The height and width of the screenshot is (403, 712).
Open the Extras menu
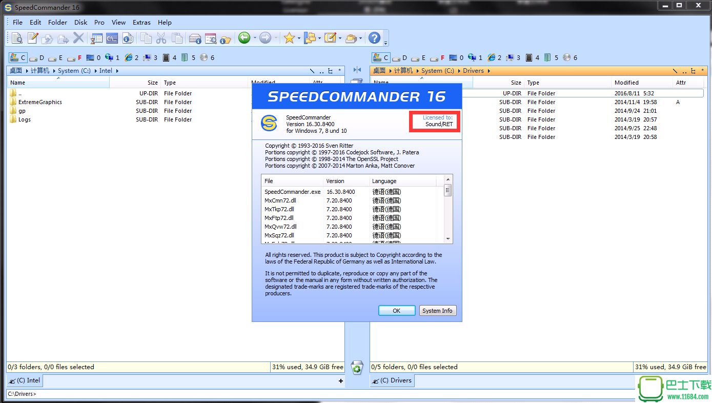(141, 22)
